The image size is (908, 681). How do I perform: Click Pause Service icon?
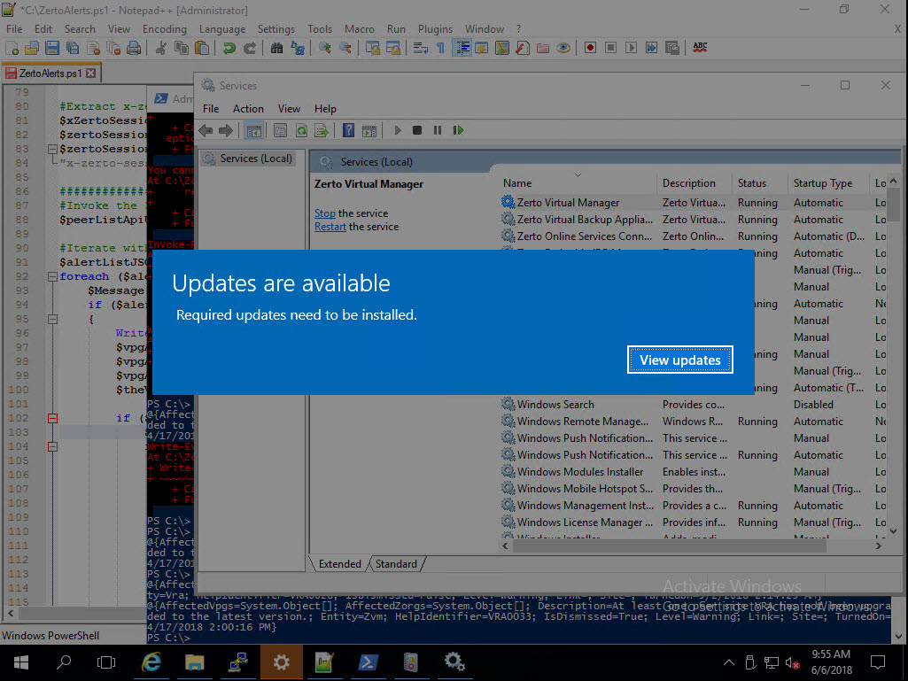click(x=438, y=130)
